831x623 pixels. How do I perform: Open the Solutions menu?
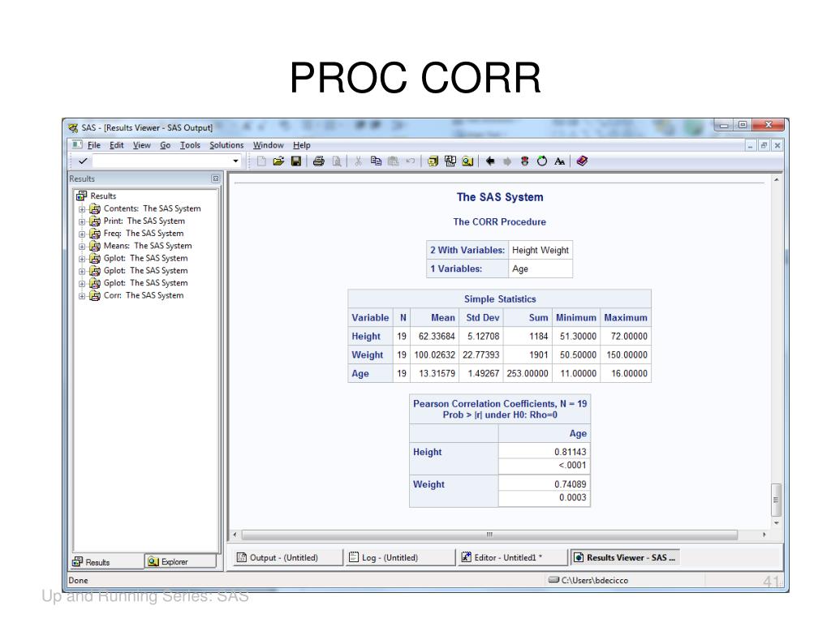click(226, 145)
